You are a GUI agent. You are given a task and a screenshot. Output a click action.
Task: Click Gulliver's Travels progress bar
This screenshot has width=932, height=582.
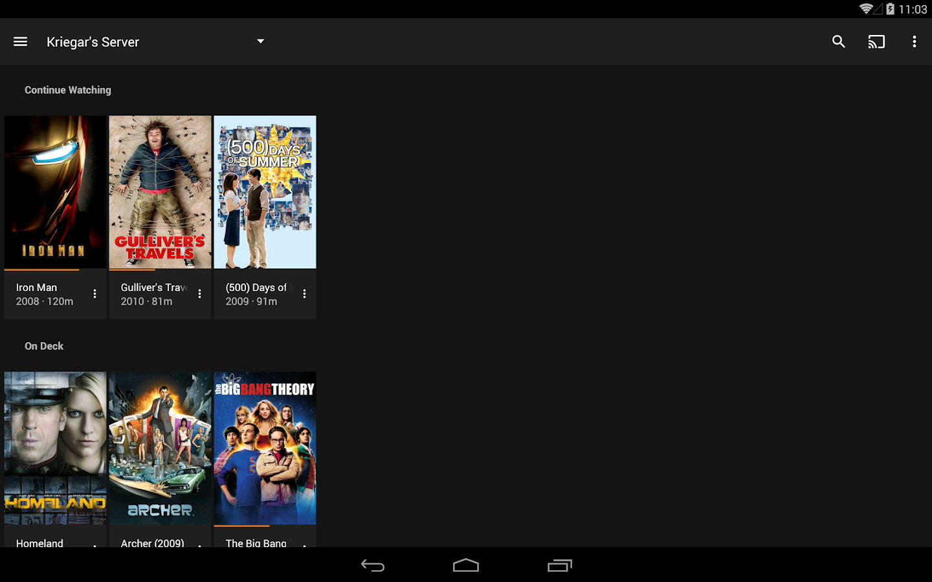point(132,270)
